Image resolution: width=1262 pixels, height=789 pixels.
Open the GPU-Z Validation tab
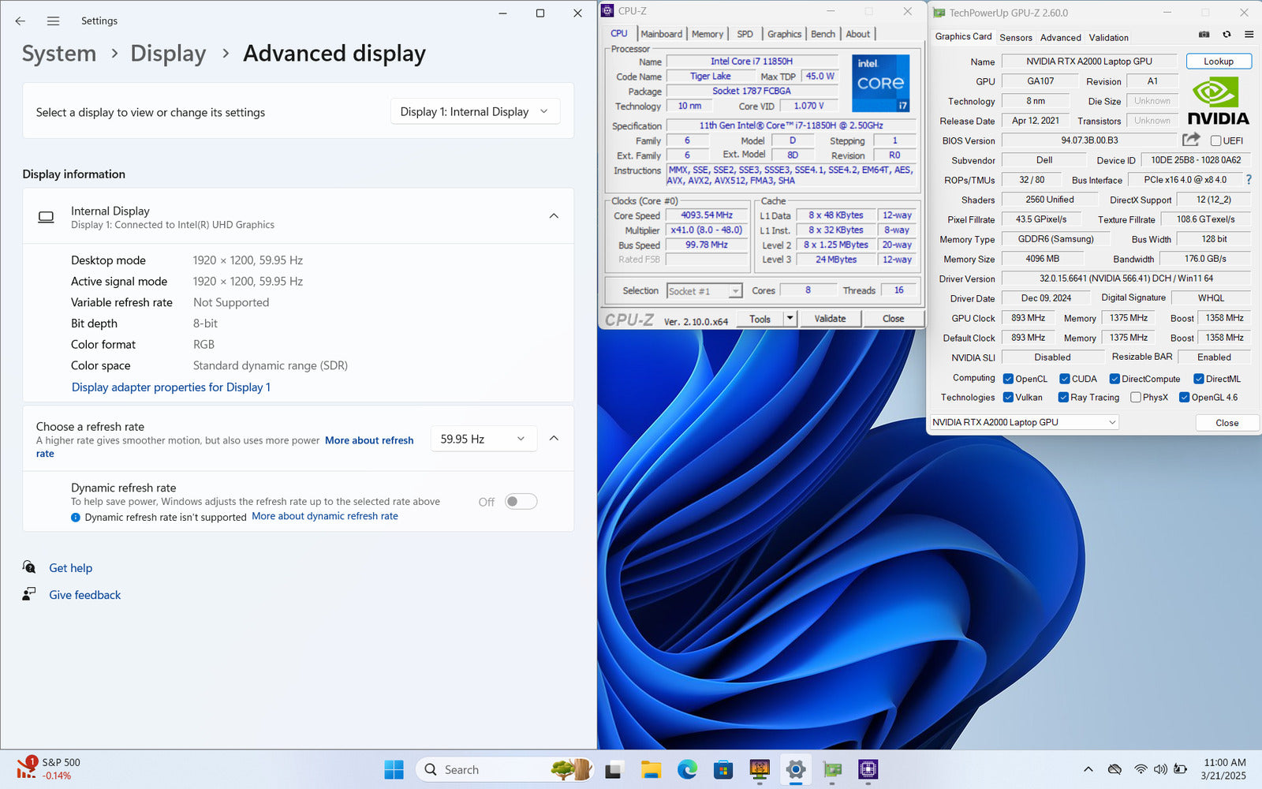1108,38
